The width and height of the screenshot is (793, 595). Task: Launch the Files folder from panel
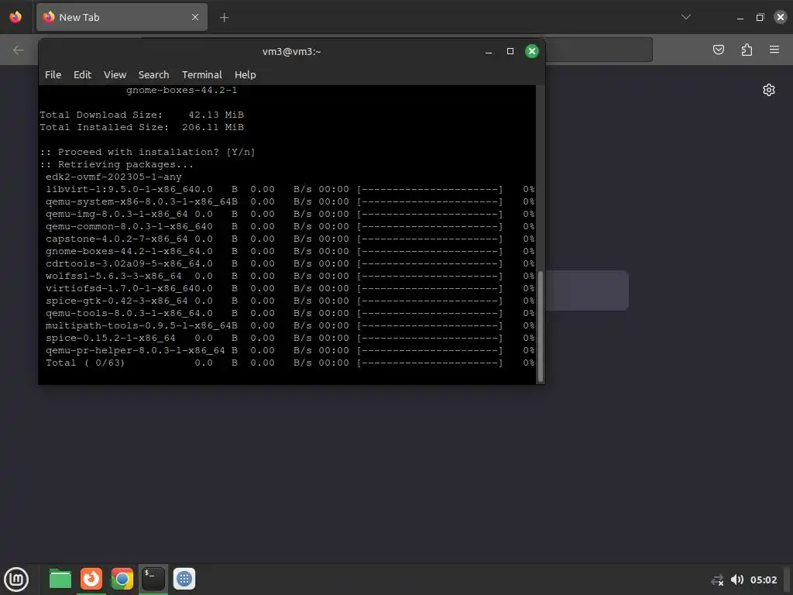coord(60,580)
